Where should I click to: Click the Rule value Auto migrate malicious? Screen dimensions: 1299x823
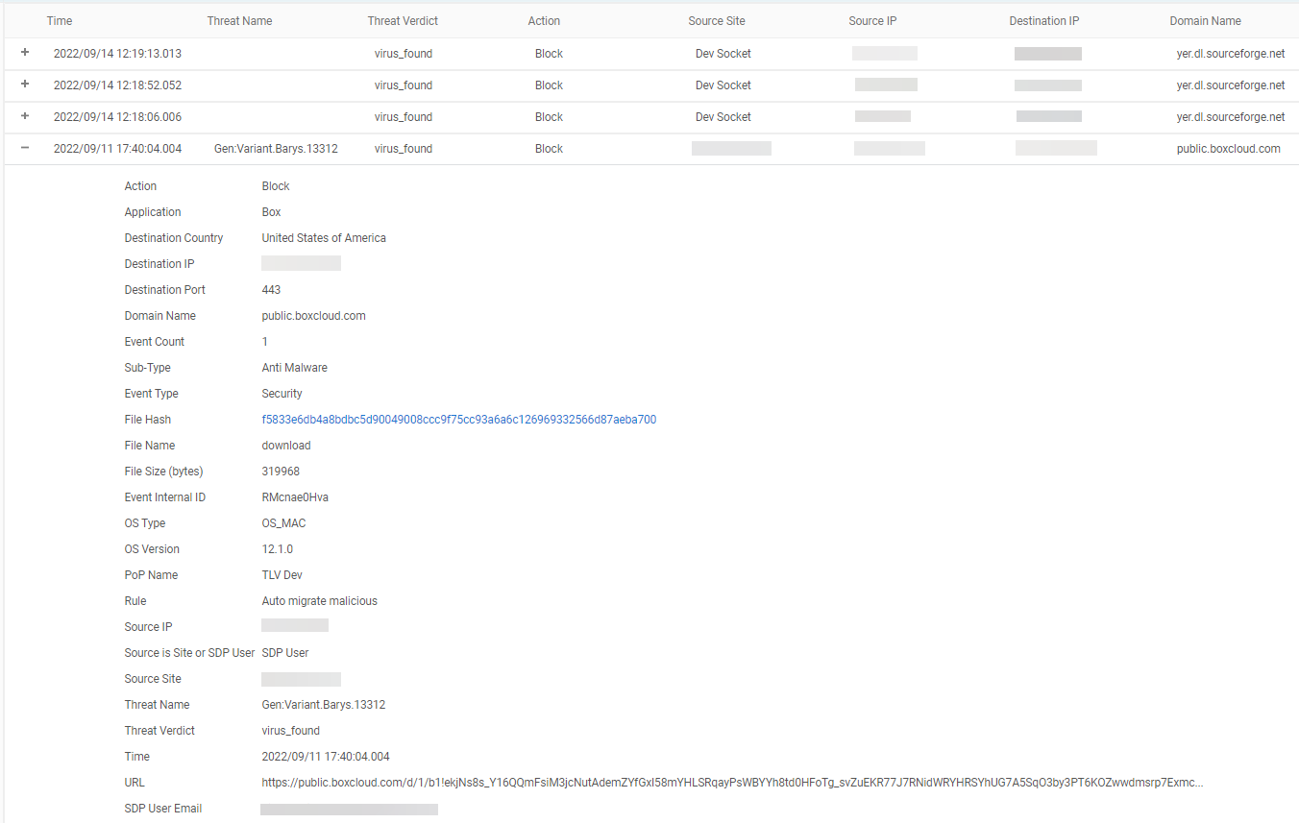[319, 601]
